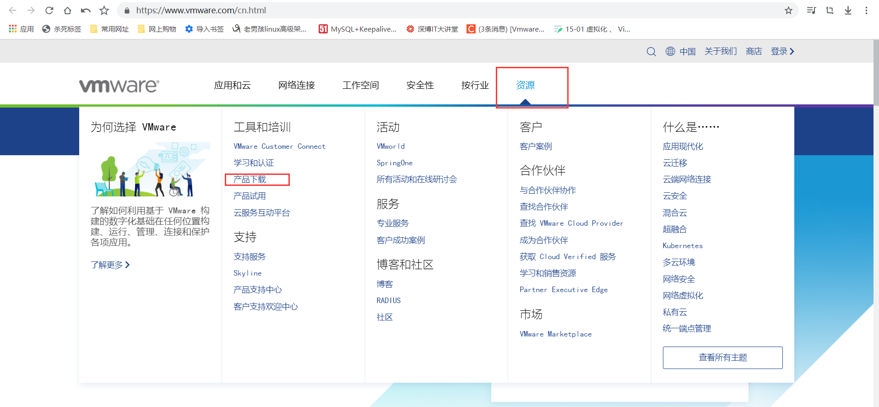This screenshot has height=407, width=879.
Task: Click the 查看所有主题 button
Action: (723, 358)
